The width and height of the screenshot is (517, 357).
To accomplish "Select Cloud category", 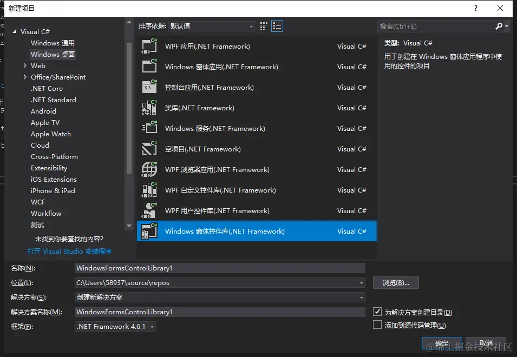I will (40, 146).
